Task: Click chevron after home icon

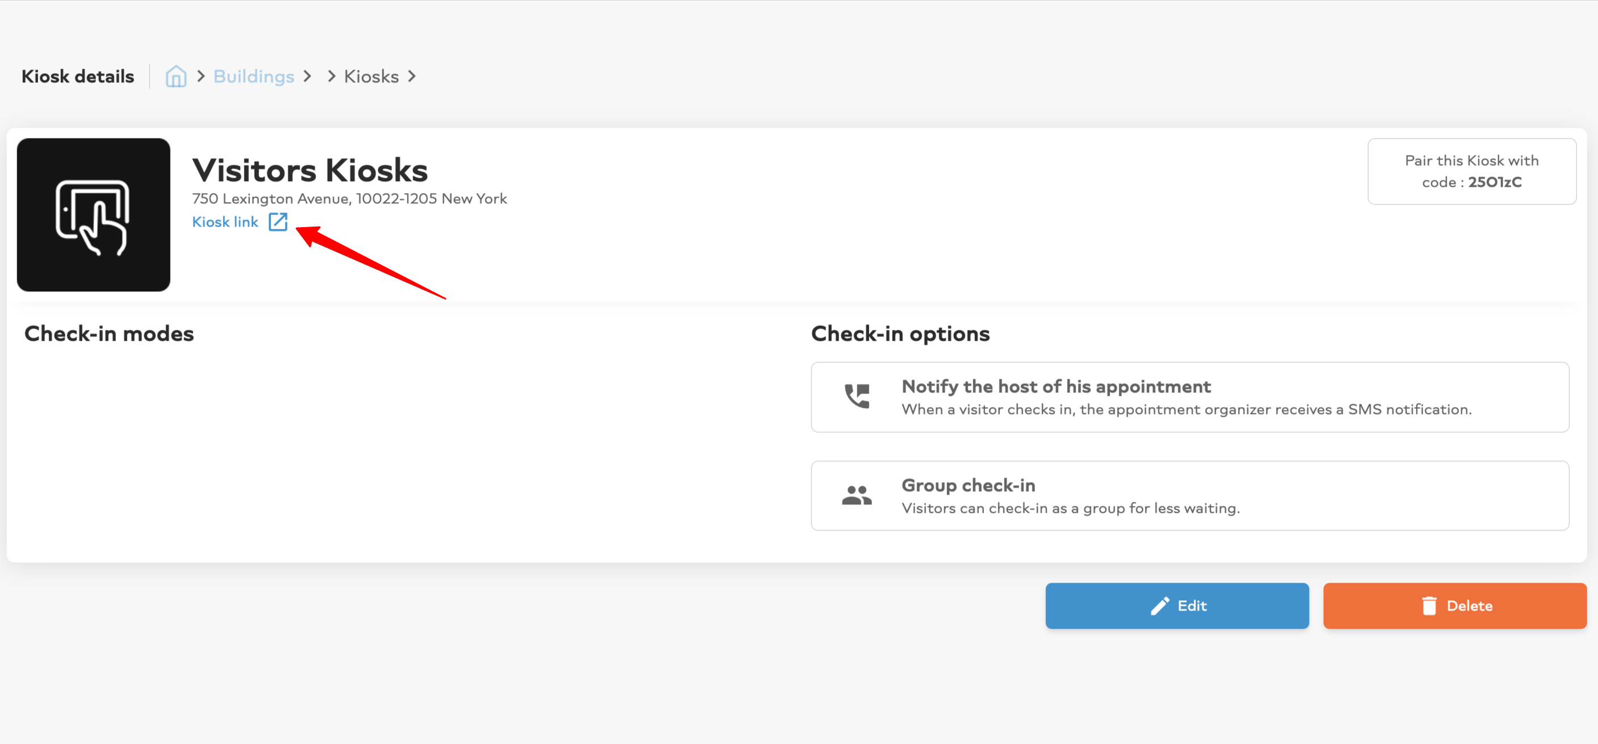Action: pyautogui.click(x=201, y=76)
